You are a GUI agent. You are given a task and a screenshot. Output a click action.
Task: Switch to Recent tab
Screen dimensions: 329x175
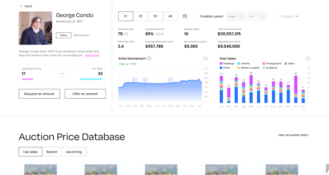coord(52,152)
